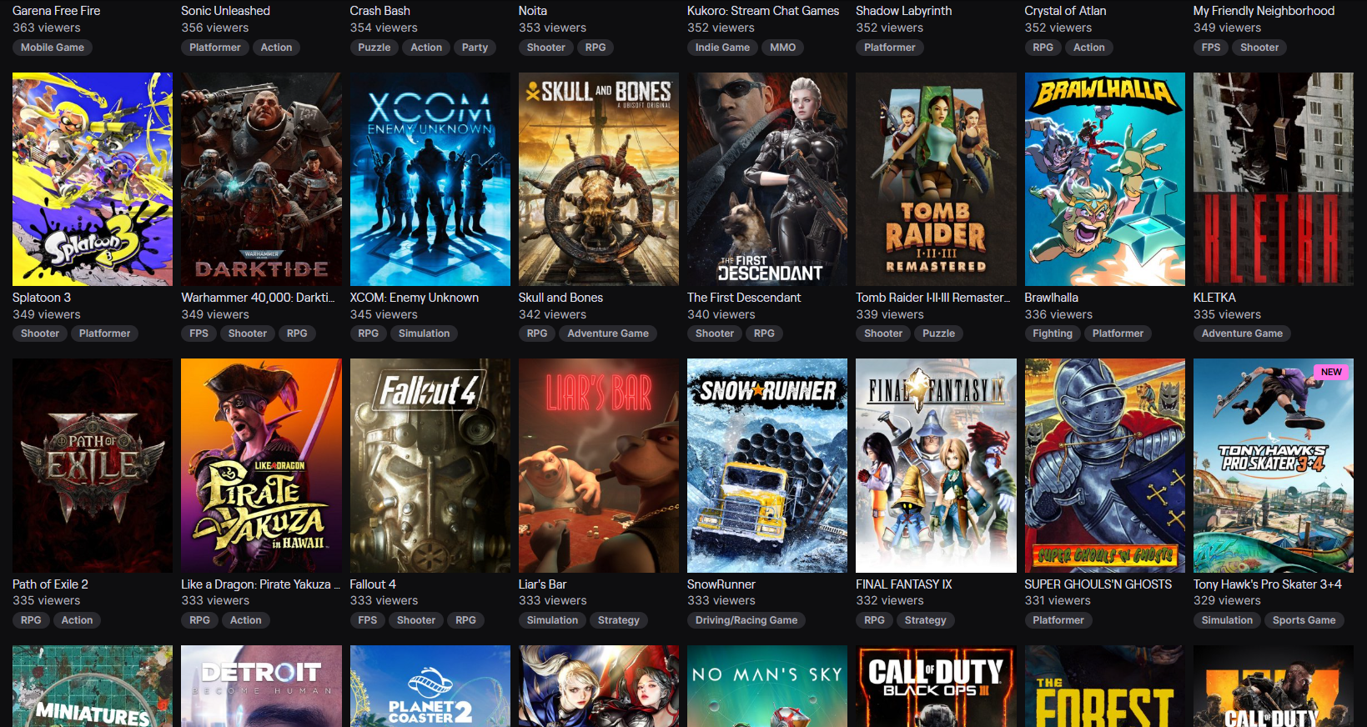This screenshot has height=727, width=1367.
Task: Click the Garena Free Fire title link
Action: [x=56, y=11]
